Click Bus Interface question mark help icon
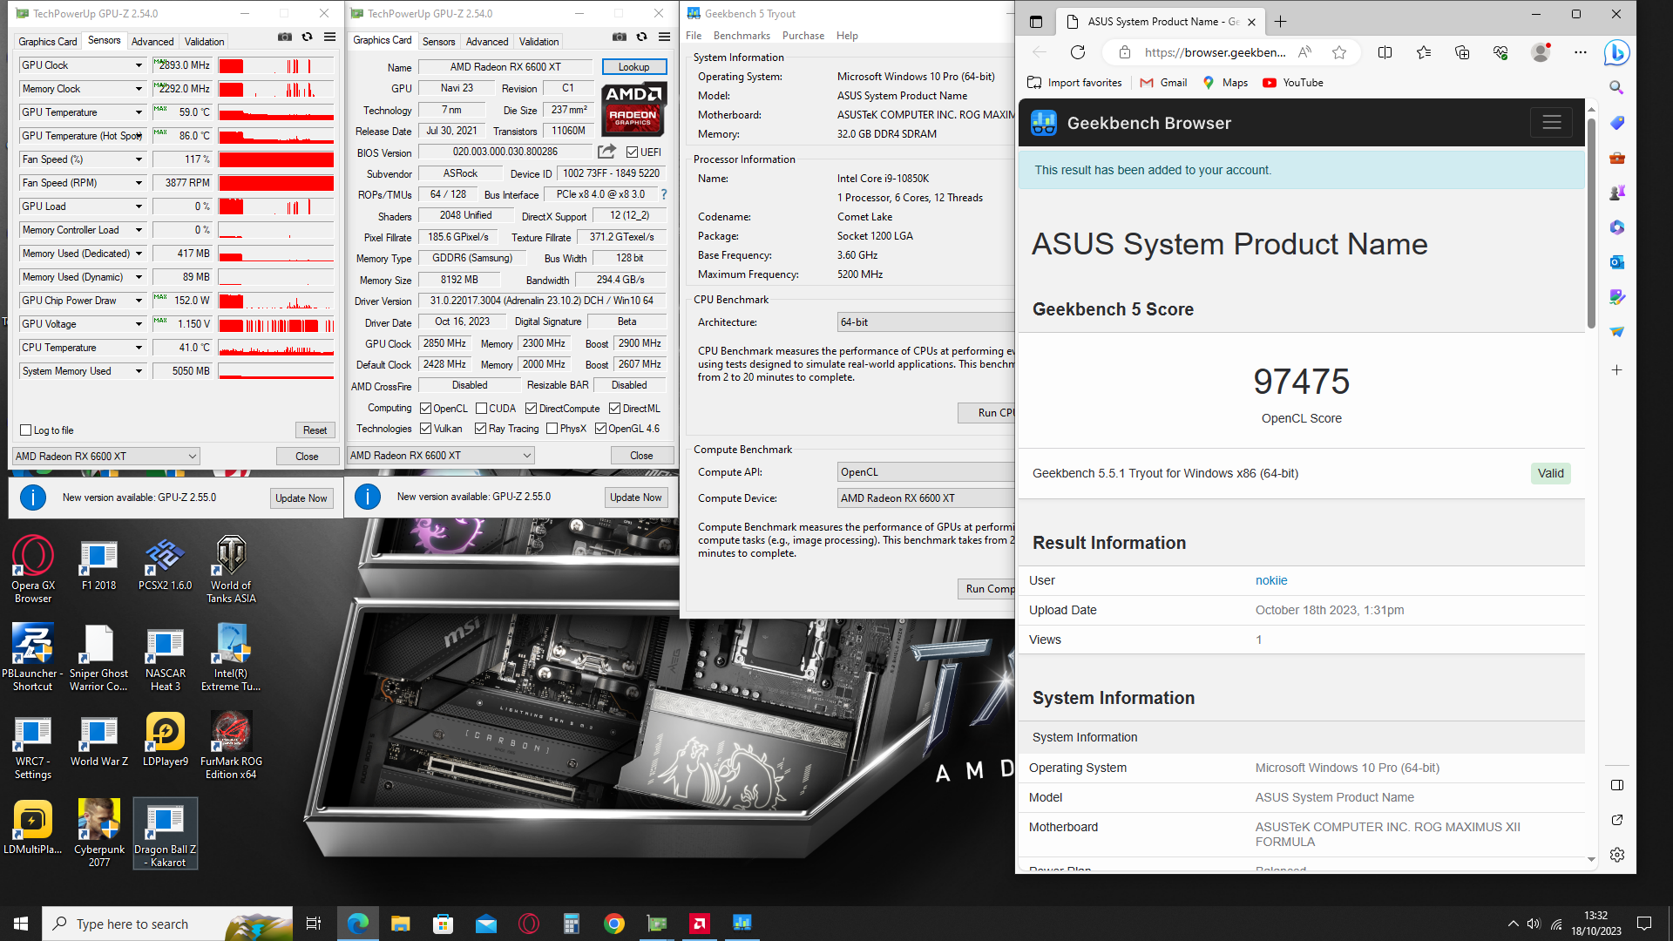Viewport: 1673px width, 941px height. (664, 194)
